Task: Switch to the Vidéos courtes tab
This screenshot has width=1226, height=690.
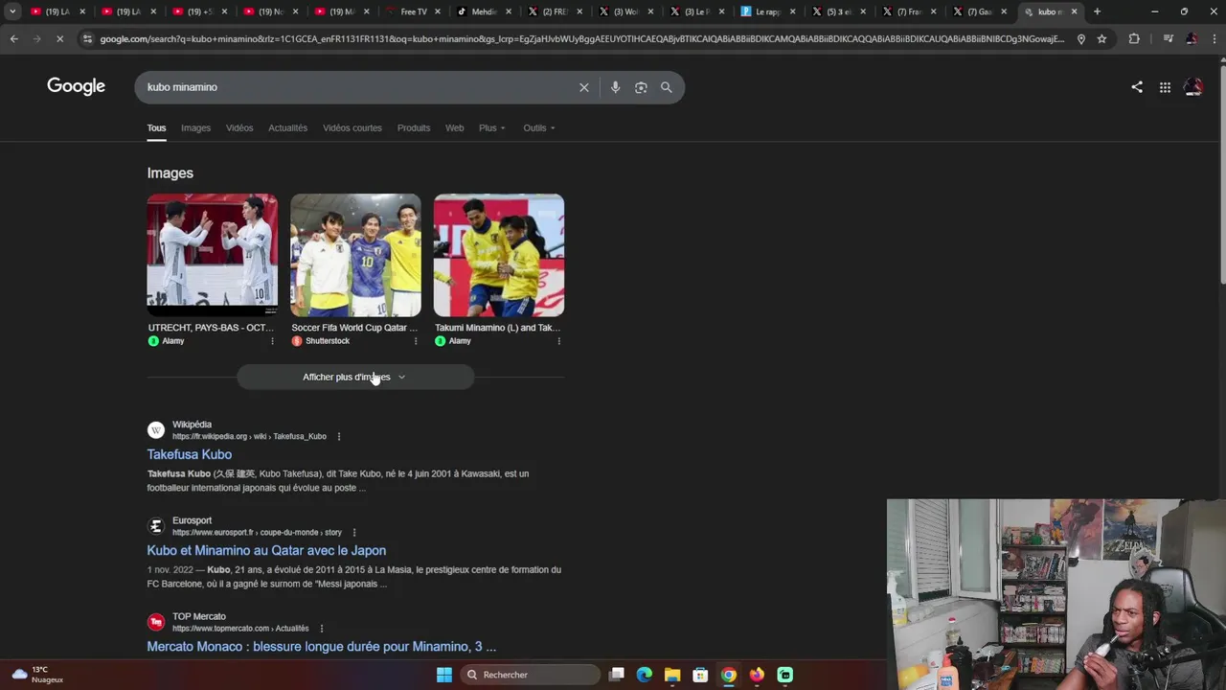Action: click(x=352, y=127)
